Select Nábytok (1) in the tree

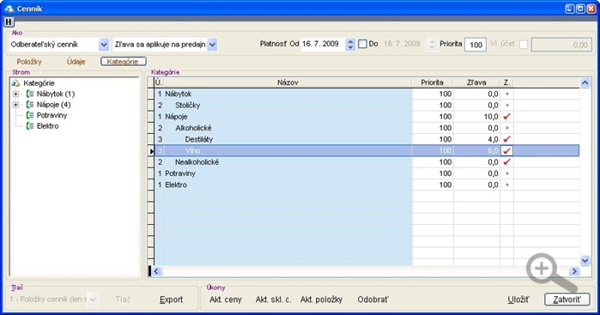click(x=56, y=94)
